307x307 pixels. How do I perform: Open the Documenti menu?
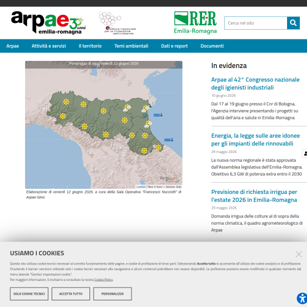tap(212, 46)
